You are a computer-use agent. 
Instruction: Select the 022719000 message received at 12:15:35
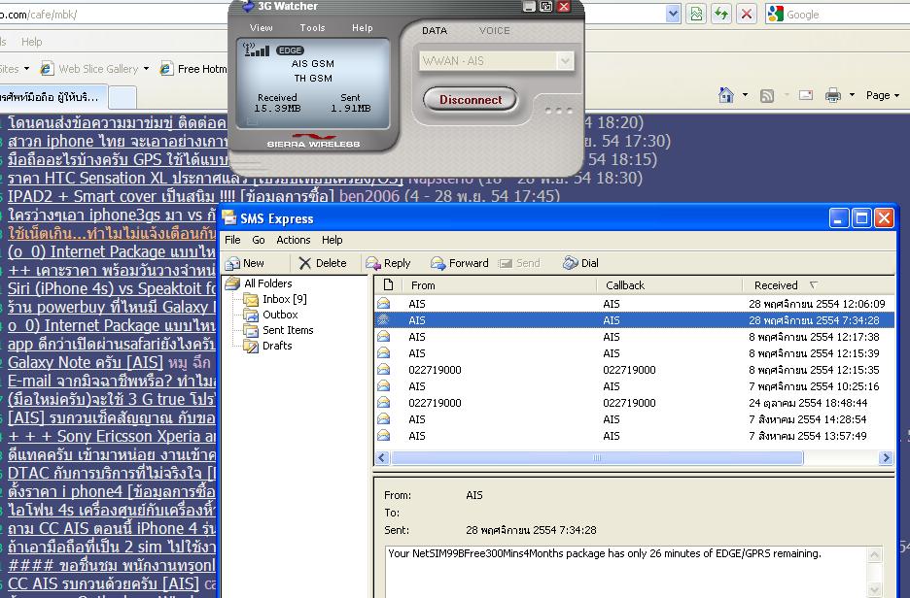pos(634,370)
